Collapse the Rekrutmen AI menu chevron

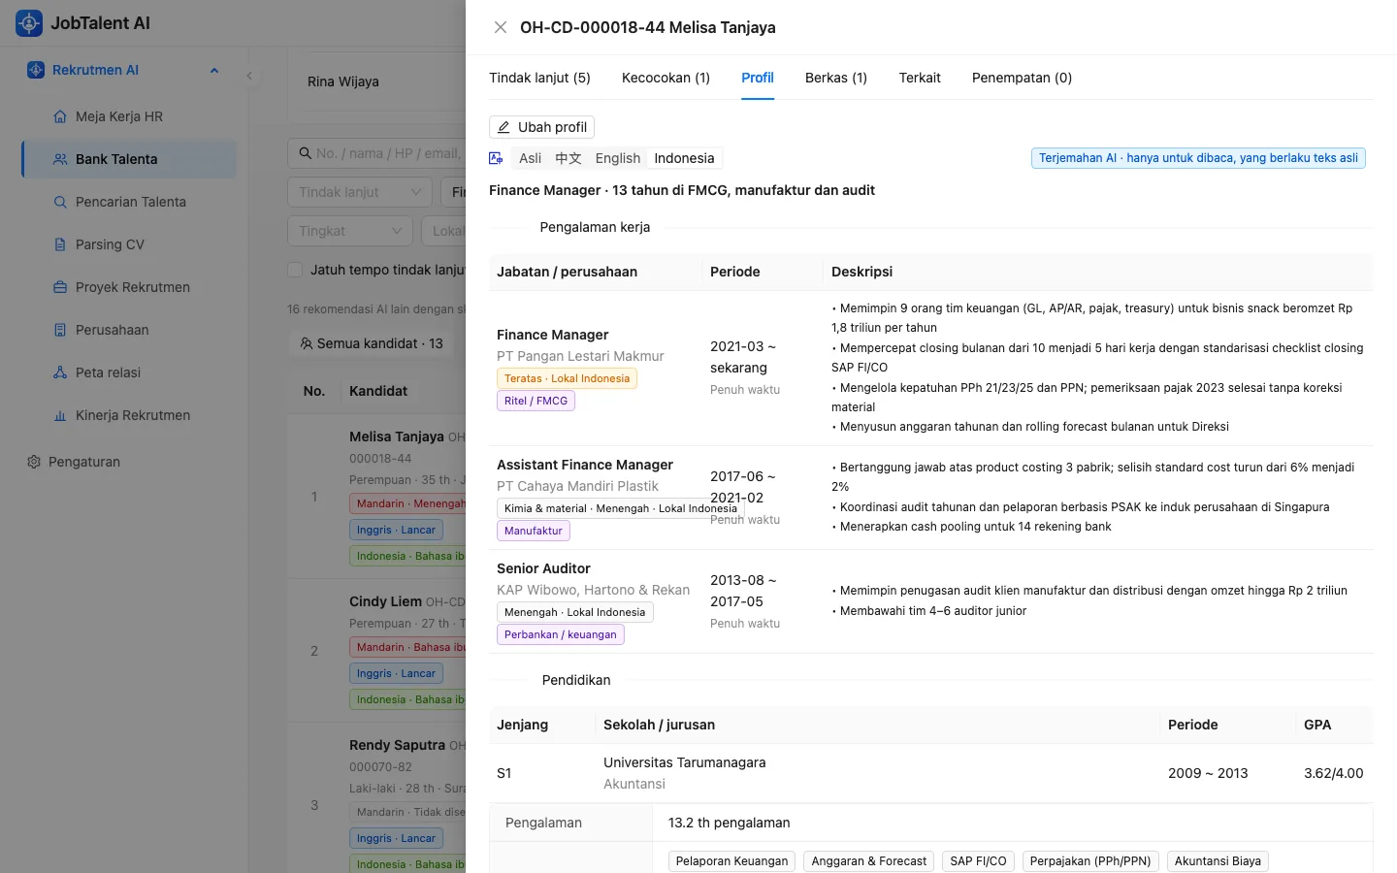tap(214, 70)
